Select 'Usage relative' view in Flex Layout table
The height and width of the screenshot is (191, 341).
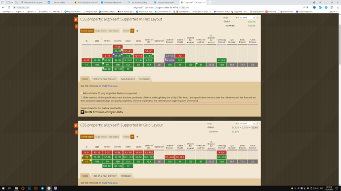click(x=101, y=31)
